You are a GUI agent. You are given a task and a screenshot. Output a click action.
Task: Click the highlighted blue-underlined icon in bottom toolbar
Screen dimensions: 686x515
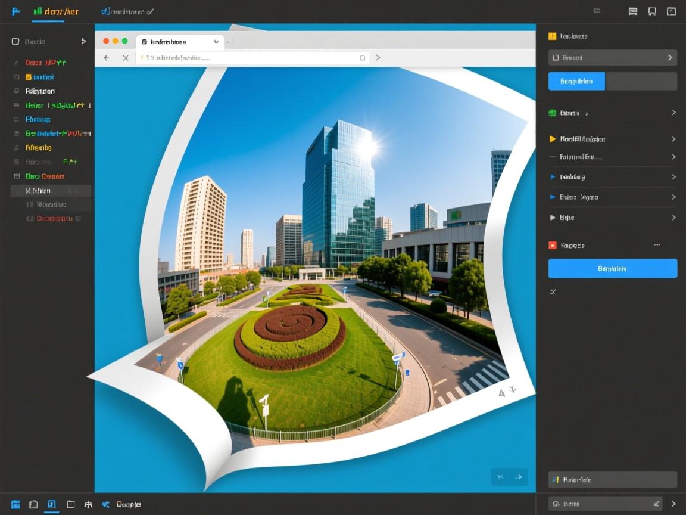[x=52, y=504]
